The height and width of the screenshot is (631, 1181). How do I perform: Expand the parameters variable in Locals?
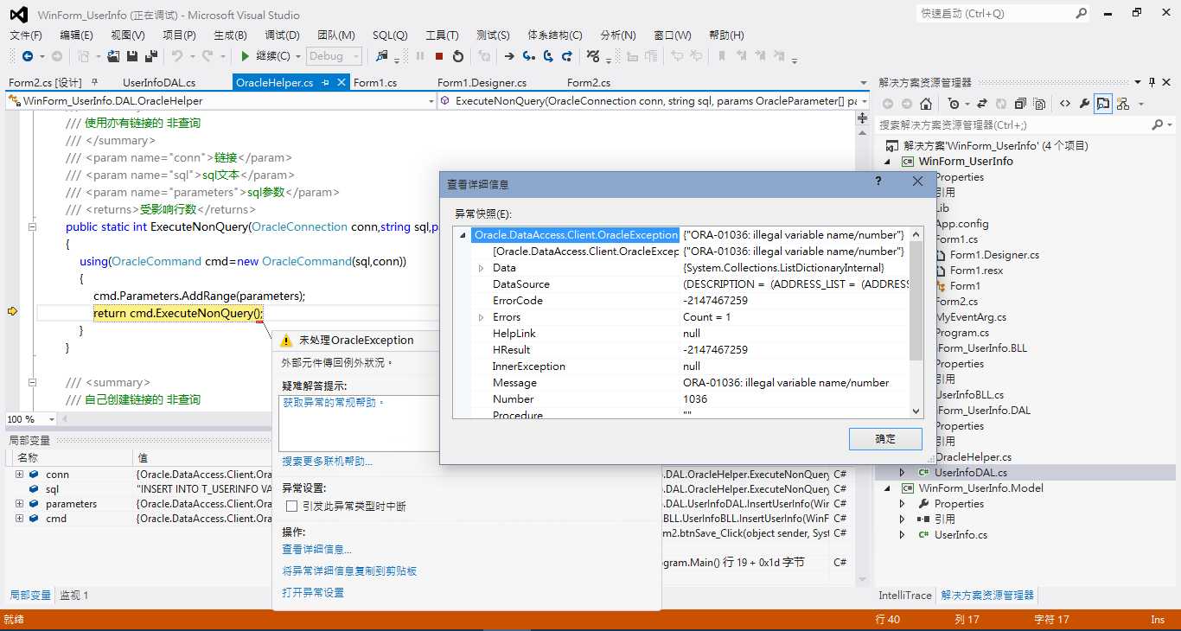point(19,504)
